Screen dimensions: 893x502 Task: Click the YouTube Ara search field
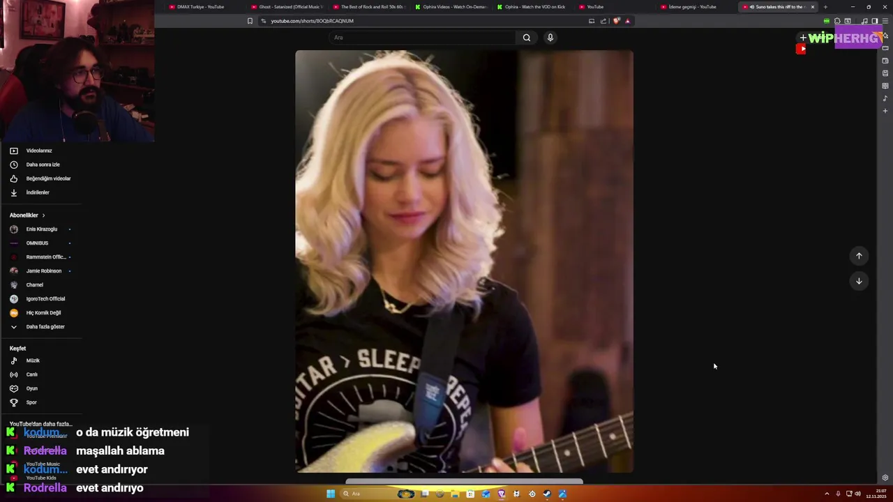coord(422,38)
